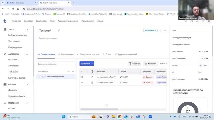
Task: Switch to the Отчет tab
Action: click(107, 54)
